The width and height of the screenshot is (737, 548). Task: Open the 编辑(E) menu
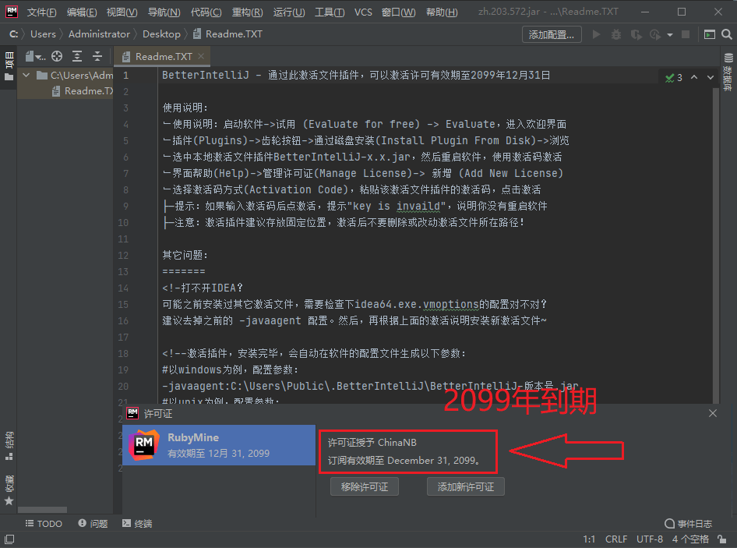pyautogui.click(x=82, y=12)
